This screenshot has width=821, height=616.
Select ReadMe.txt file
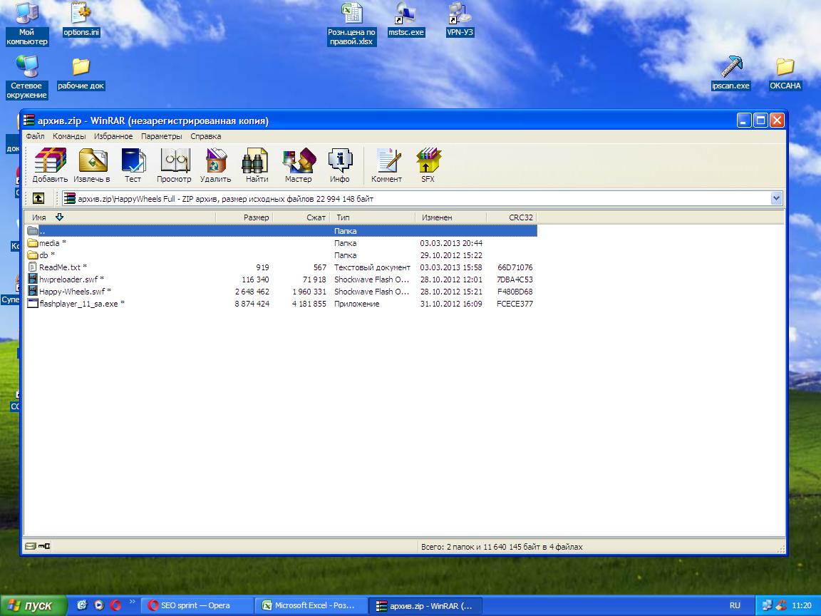282,267
